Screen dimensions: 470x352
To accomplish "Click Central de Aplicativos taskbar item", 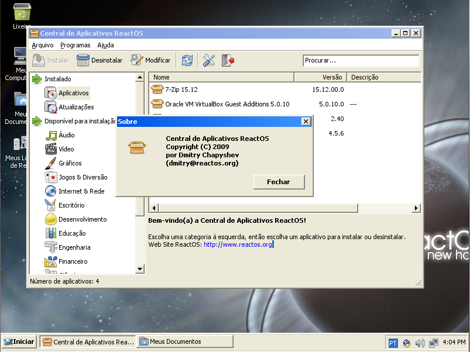I will pos(88,341).
